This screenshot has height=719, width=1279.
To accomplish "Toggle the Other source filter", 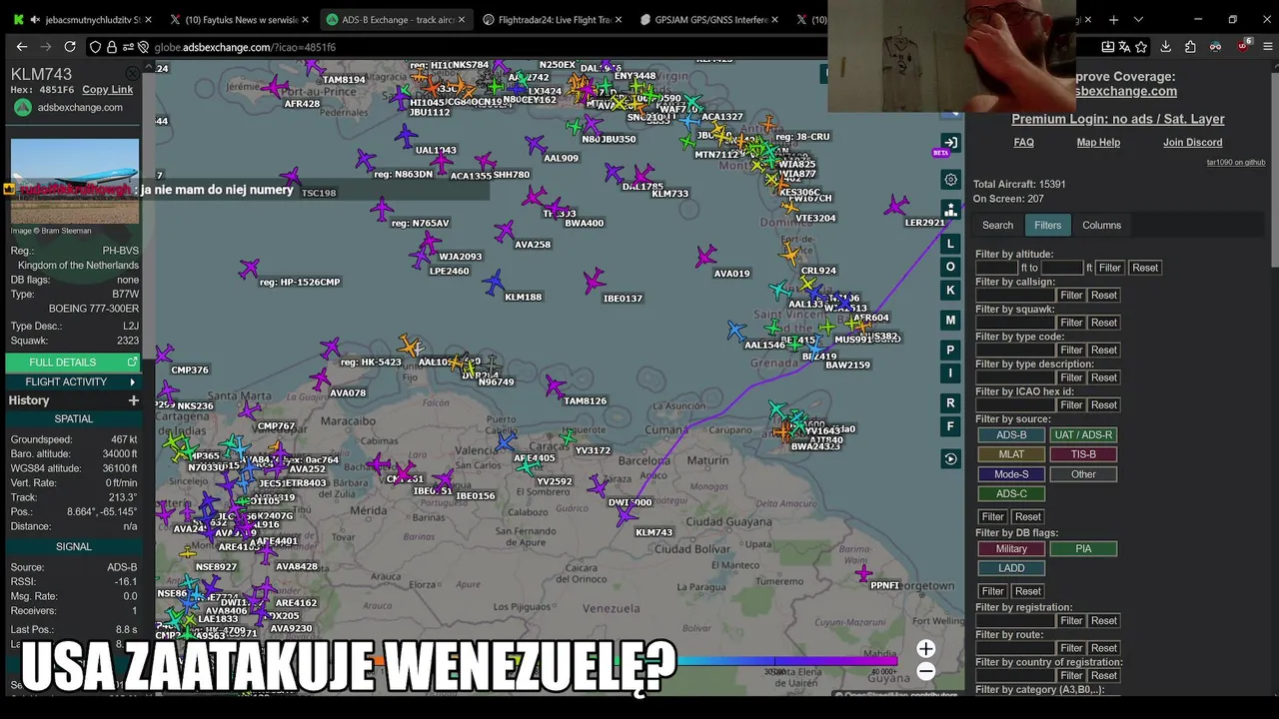I will tap(1083, 474).
